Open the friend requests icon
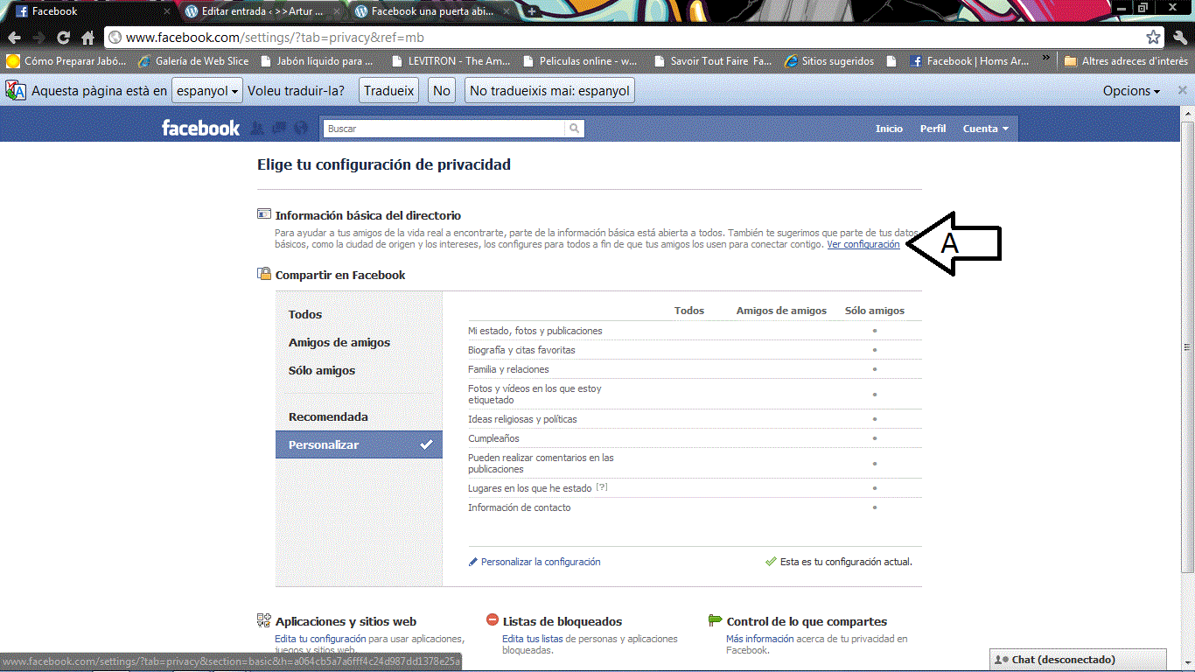 point(256,129)
